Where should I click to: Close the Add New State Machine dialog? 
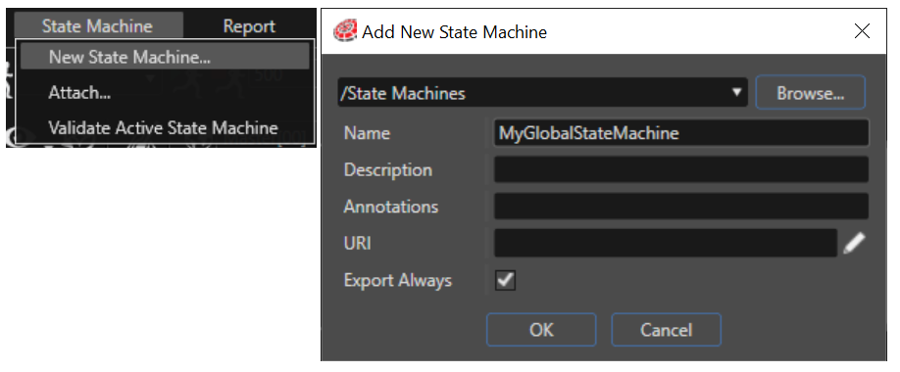pyautogui.click(x=862, y=31)
